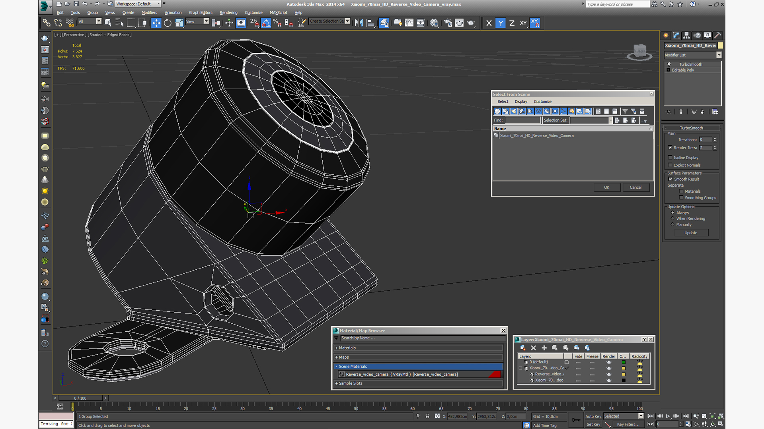Image resolution: width=764 pixels, height=429 pixels.
Task: Collapse the Xiaomi layer tree node
Action: point(520,368)
